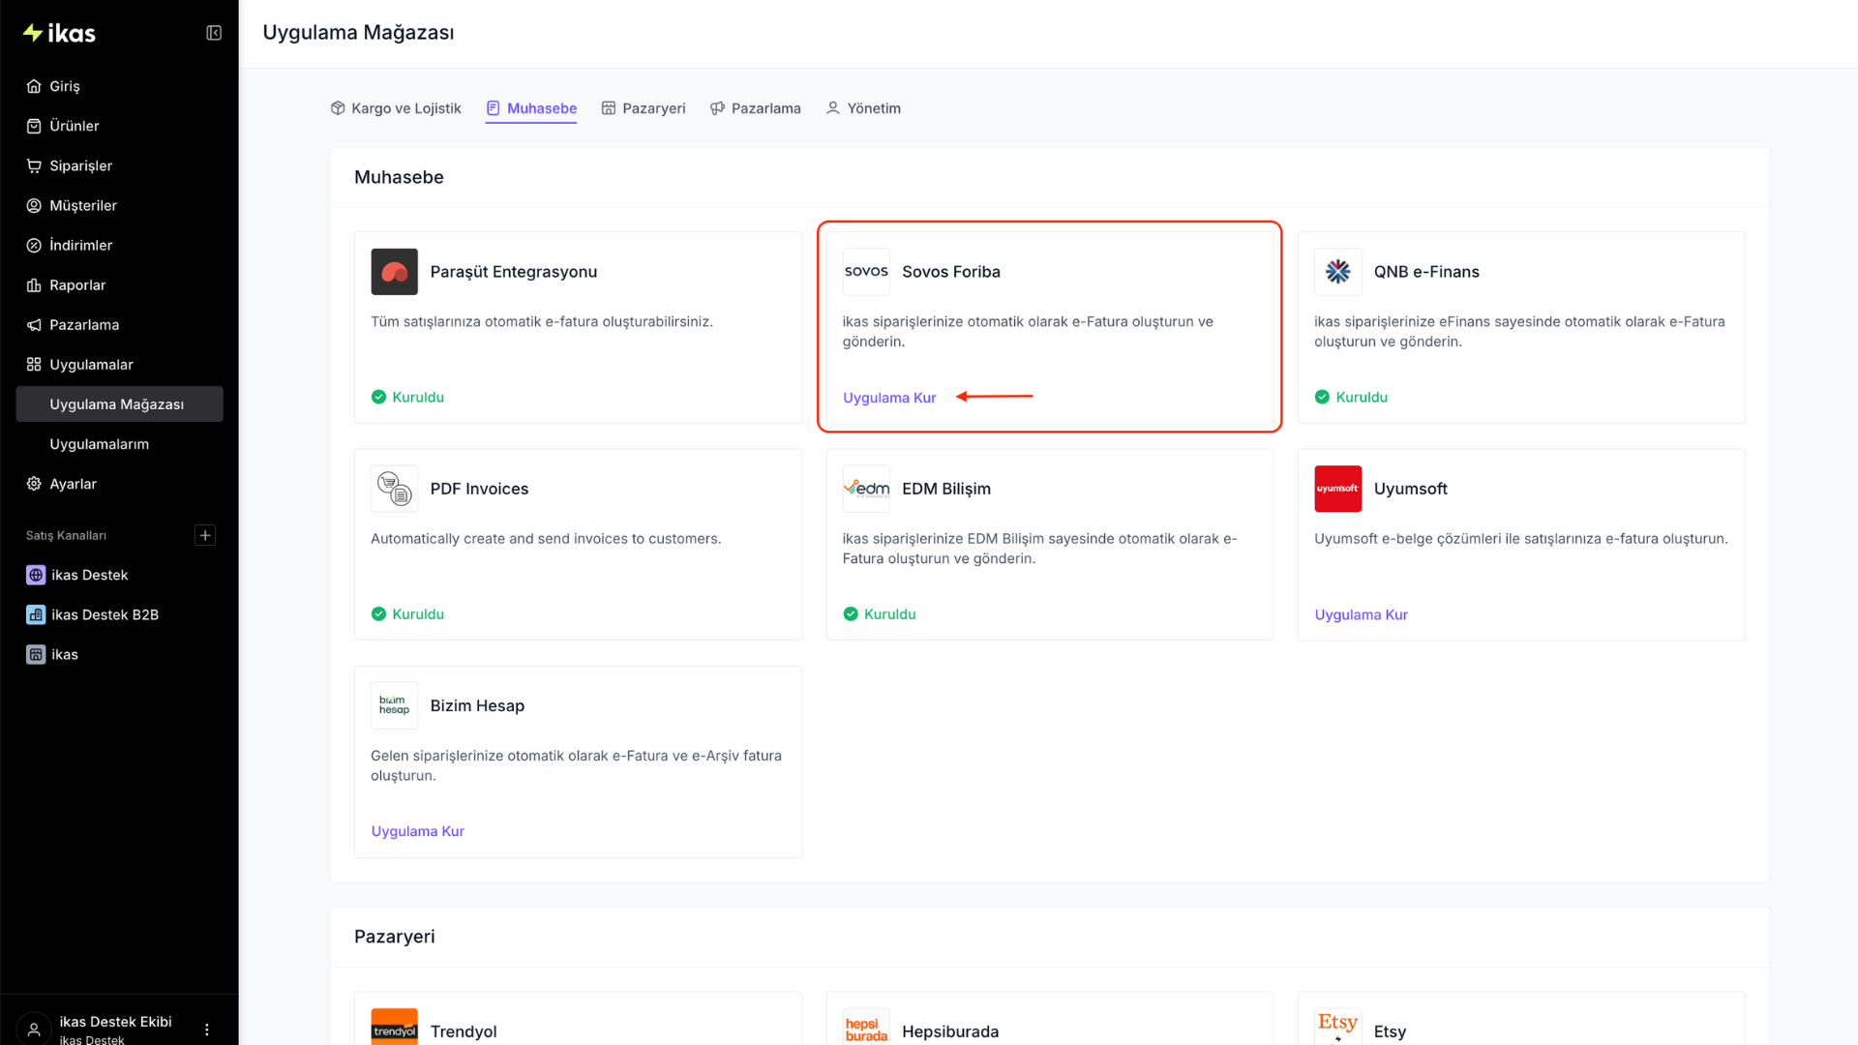Click the Uygulama Mağazası page heading
The height and width of the screenshot is (1045, 1858).
click(358, 33)
